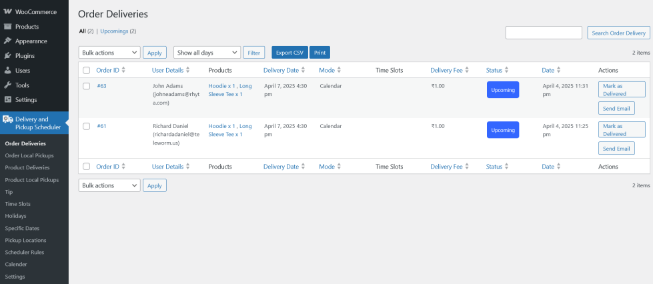This screenshot has height=284, width=653.
Task: Open Plugins using the plug icon
Action: pyautogui.click(x=7, y=56)
